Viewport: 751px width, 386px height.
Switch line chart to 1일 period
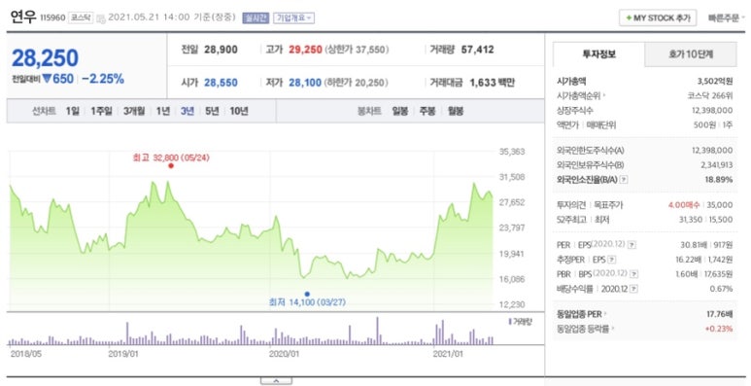click(72, 111)
